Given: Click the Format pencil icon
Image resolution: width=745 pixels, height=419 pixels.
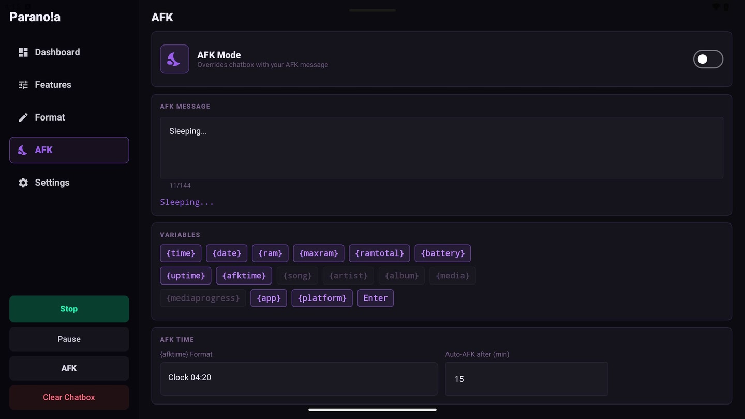Looking at the screenshot, I should pos(23,117).
